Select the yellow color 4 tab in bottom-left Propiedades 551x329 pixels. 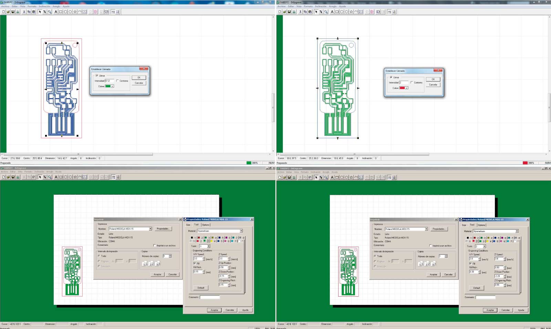213,241
